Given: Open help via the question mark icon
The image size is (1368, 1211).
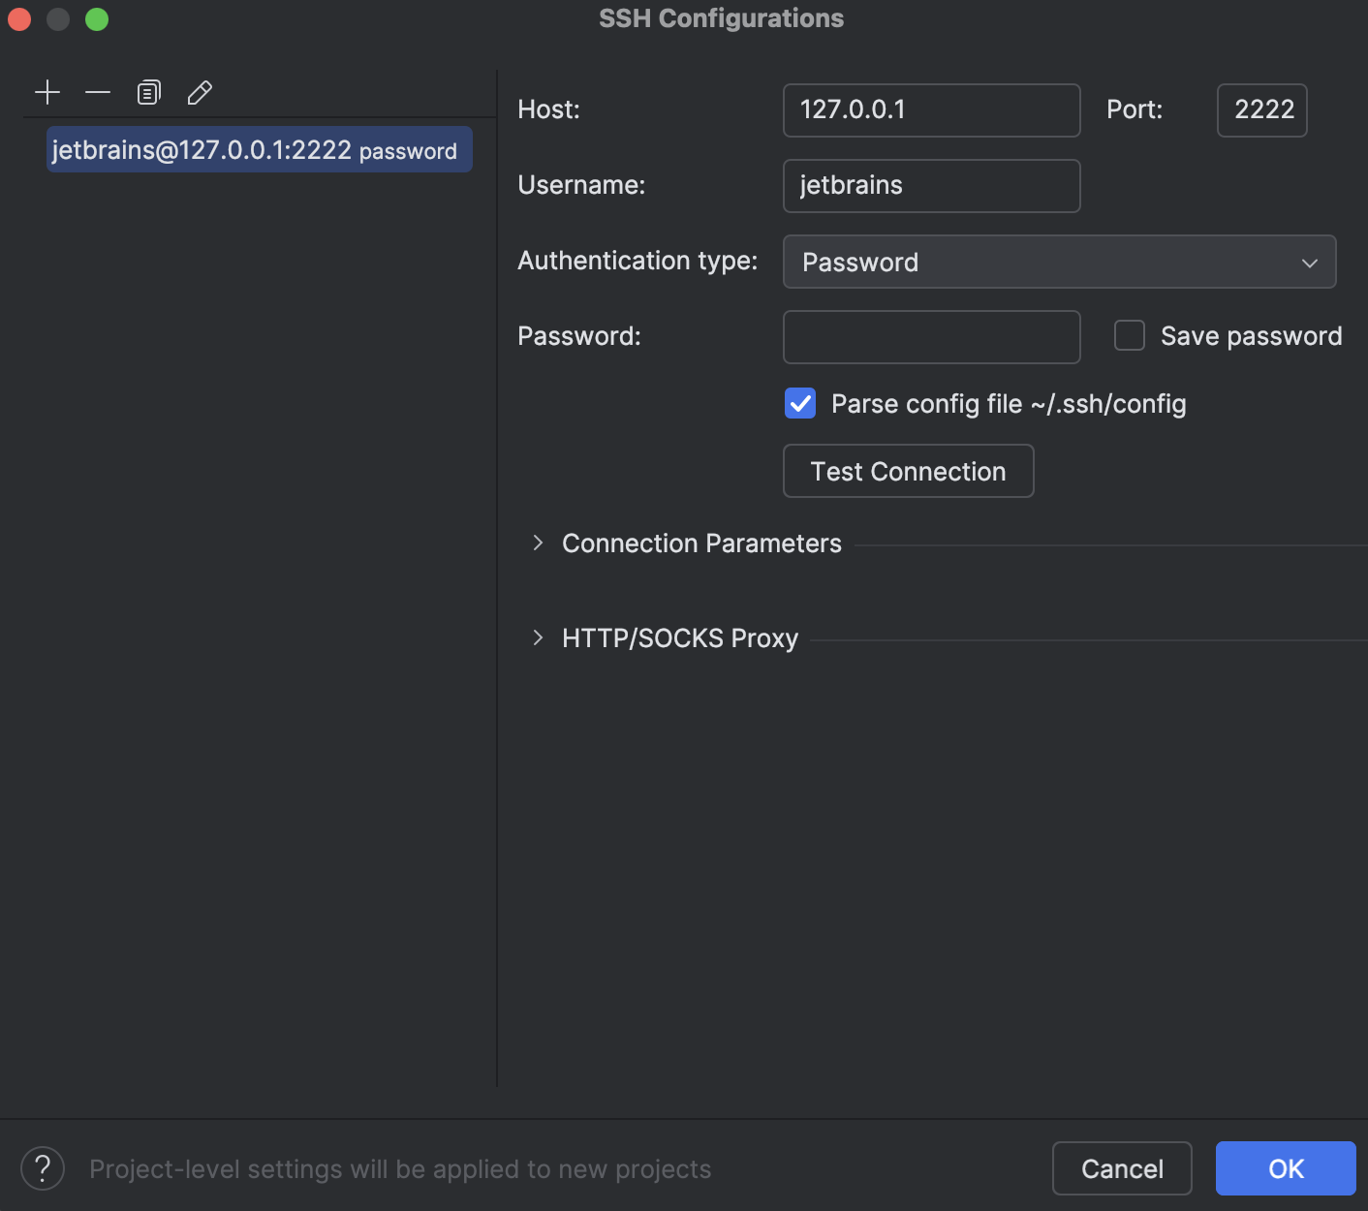Looking at the screenshot, I should [x=41, y=1168].
